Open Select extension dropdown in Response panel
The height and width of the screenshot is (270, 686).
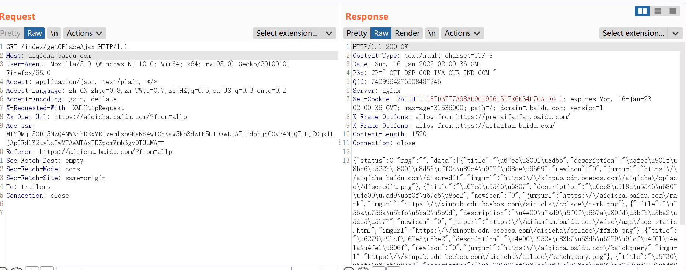tap(641, 33)
